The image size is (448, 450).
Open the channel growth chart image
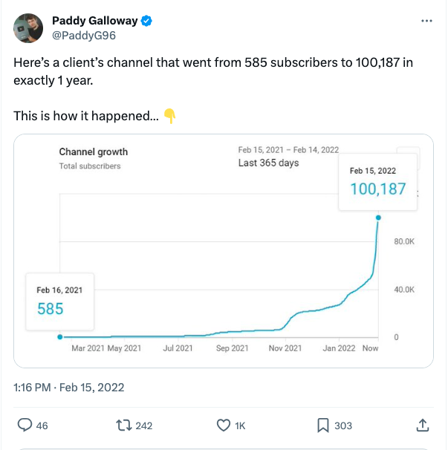tap(224, 251)
